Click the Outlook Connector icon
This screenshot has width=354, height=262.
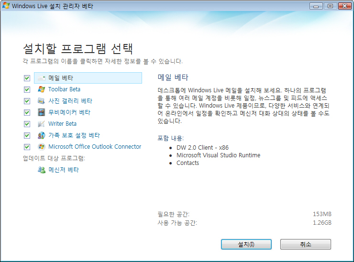pyautogui.click(x=41, y=147)
